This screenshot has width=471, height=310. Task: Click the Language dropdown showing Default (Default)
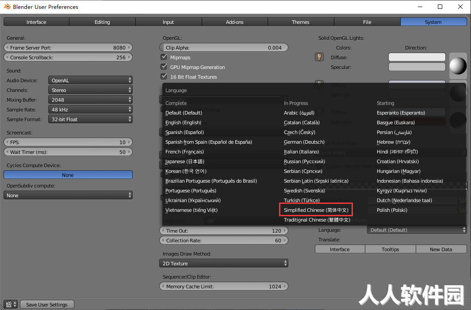(x=417, y=230)
